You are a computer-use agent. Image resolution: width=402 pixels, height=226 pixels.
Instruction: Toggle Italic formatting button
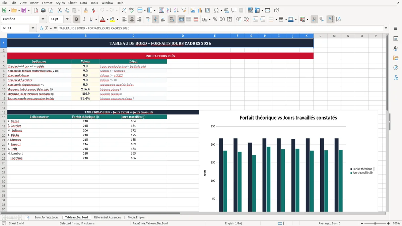tap(84, 19)
